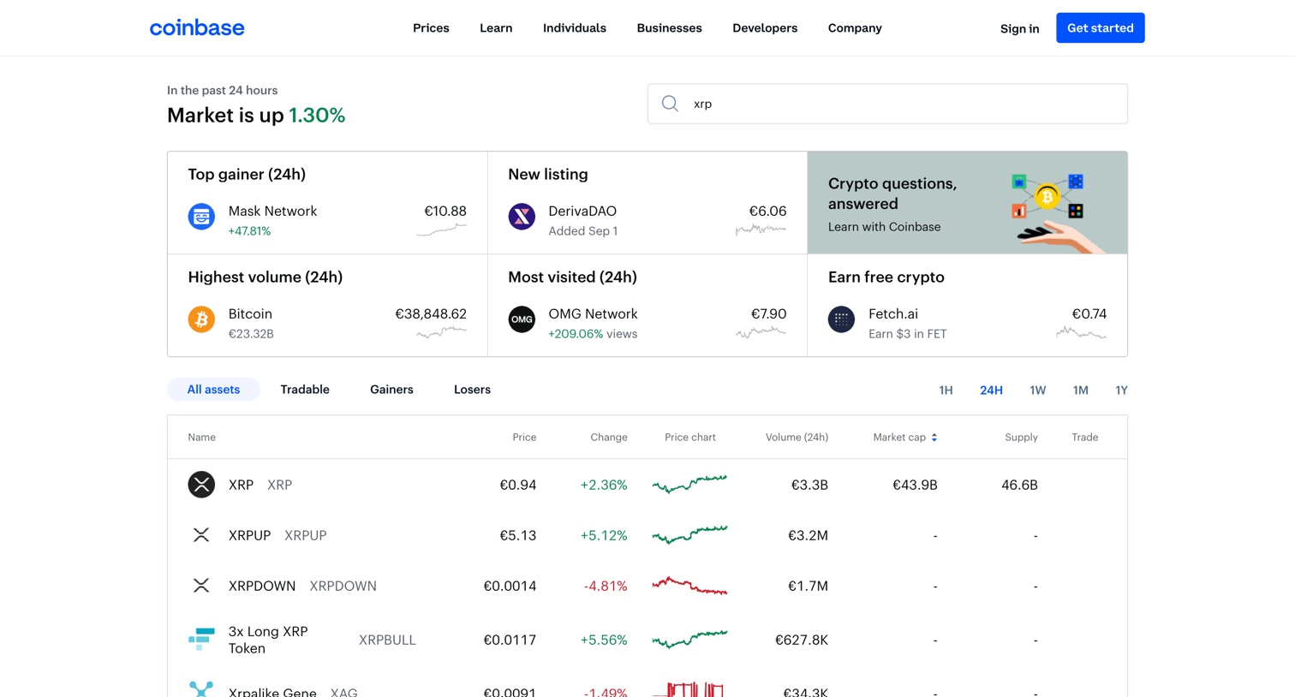Click the Bitcoin sparkline chart
Screen dimensions: 1295x697
[x=441, y=332]
